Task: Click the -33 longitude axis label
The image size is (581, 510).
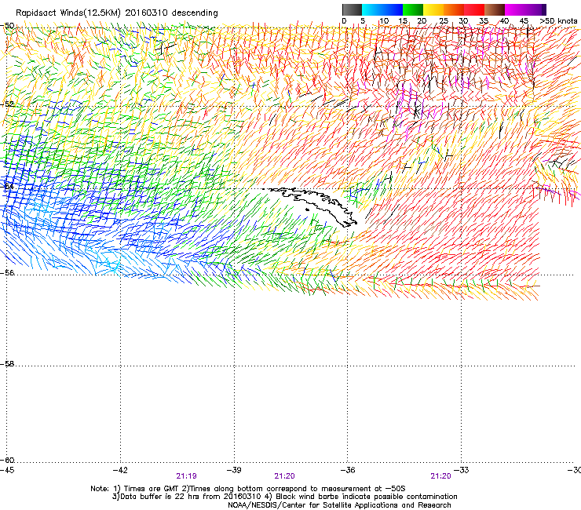Action: [x=462, y=470]
